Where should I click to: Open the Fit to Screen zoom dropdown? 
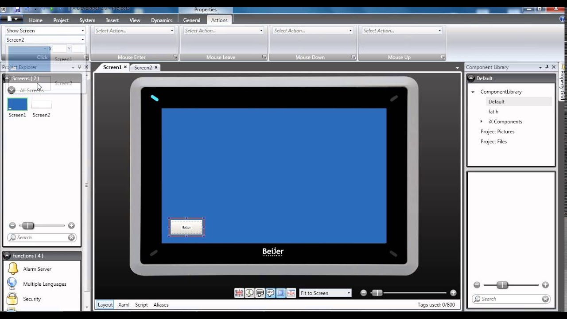pyautogui.click(x=326, y=293)
